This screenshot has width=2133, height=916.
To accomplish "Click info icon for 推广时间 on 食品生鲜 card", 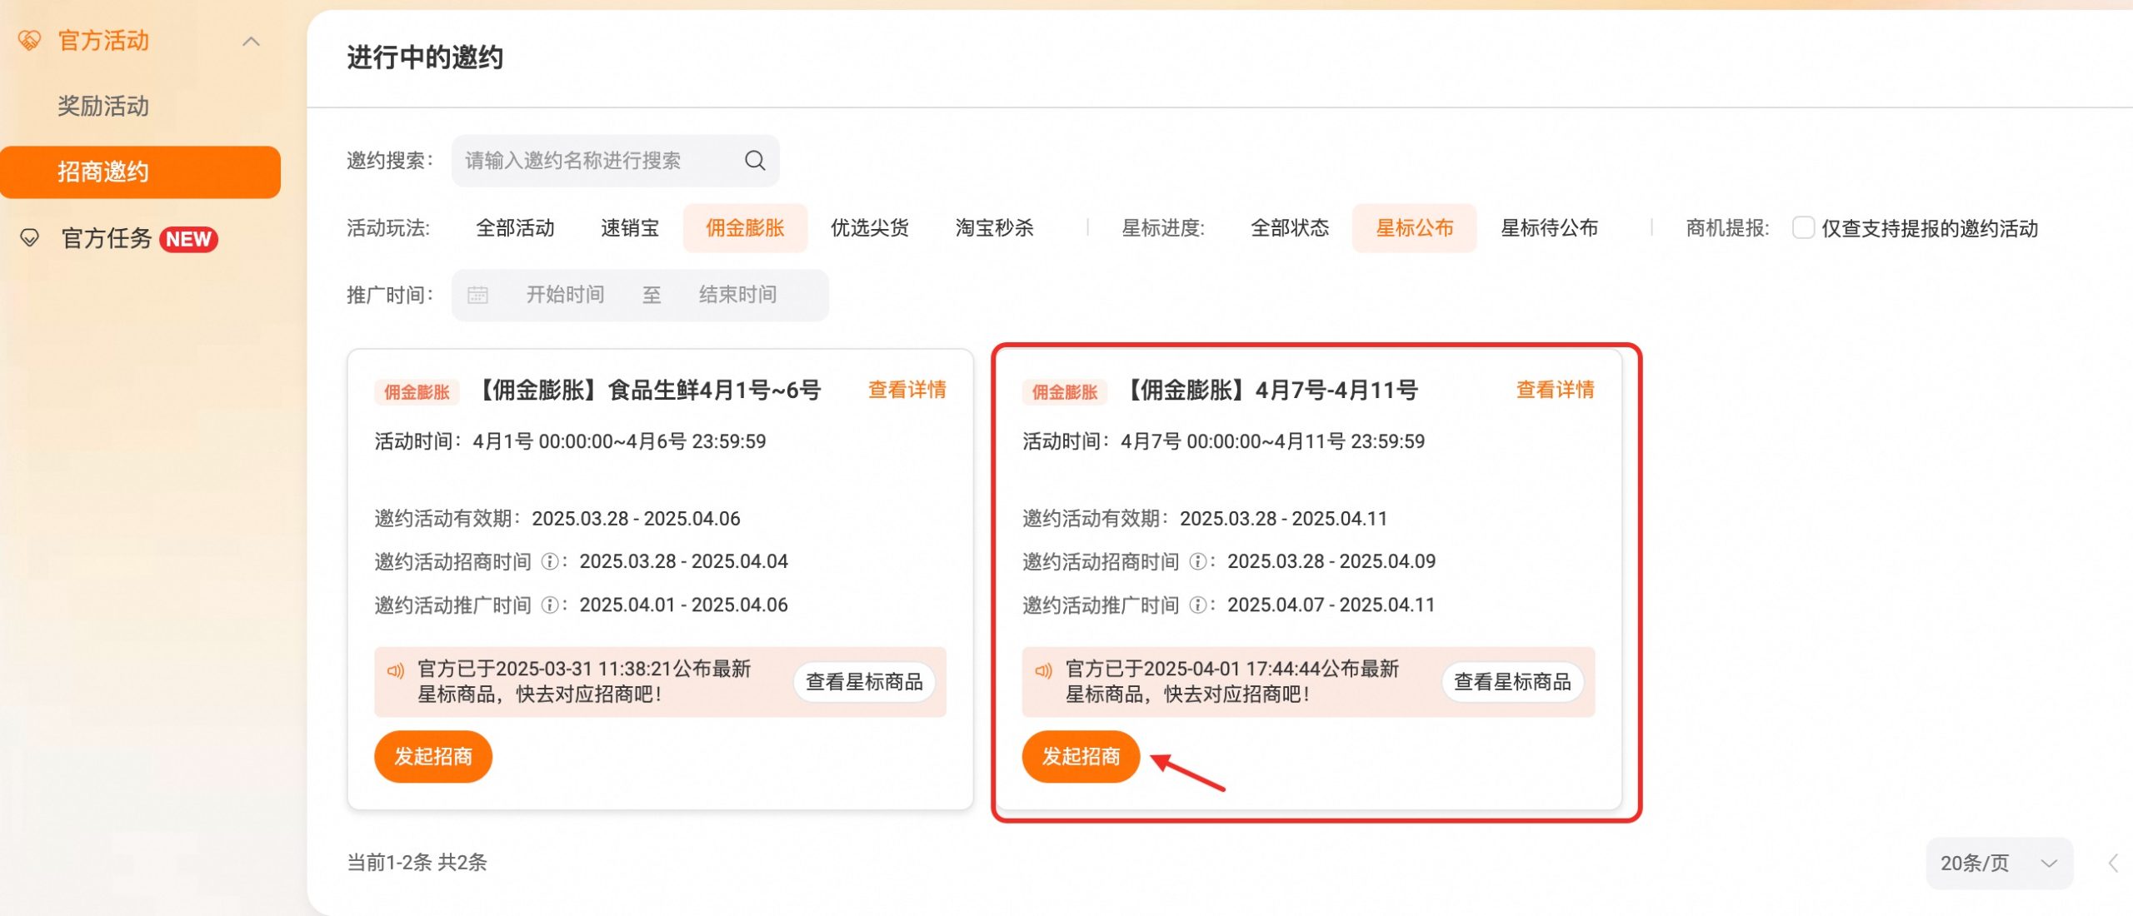I will (x=550, y=605).
